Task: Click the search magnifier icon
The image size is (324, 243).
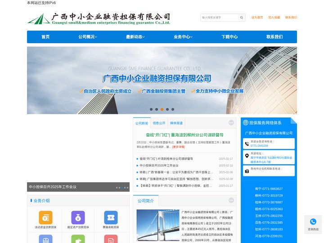Action: click(x=241, y=18)
